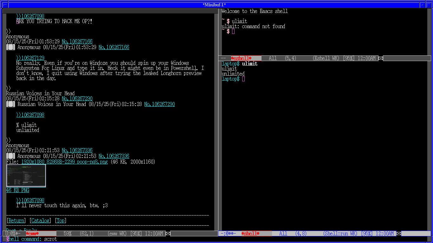Click the '*Minibuf-1*' window title
Image resolution: width=433 pixels, height=243 pixels.
(x=214, y=5)
